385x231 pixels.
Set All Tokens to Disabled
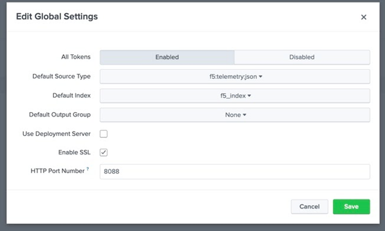(302, 57)
